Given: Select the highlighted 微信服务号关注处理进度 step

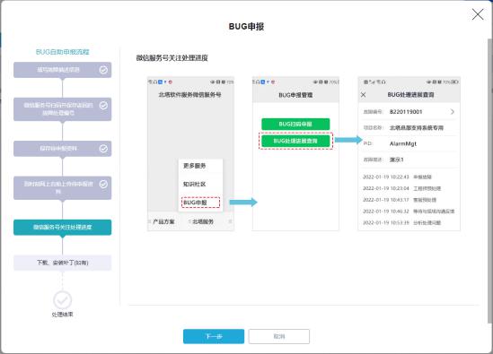Looking at the screenshot, I should tap(62, 228).
